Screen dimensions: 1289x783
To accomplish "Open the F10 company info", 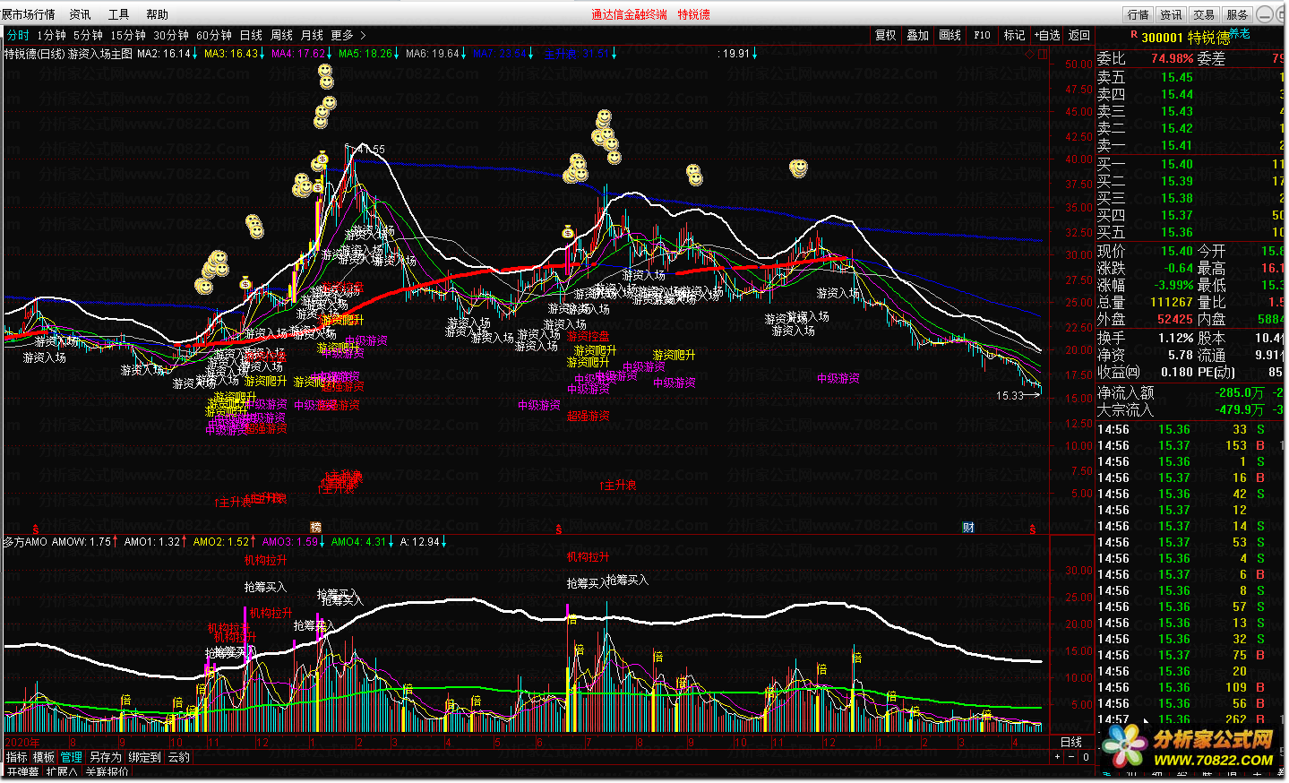I will pos(983,35).
